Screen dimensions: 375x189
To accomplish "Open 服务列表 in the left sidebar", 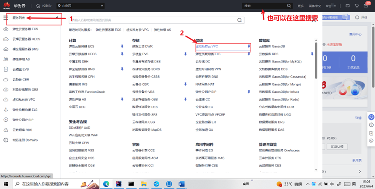I will 19,18.
